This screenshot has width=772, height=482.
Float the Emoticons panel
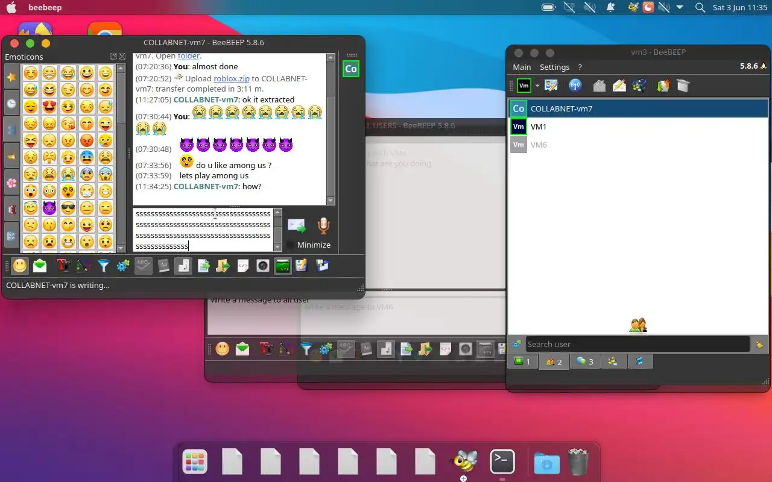(113, 57)
